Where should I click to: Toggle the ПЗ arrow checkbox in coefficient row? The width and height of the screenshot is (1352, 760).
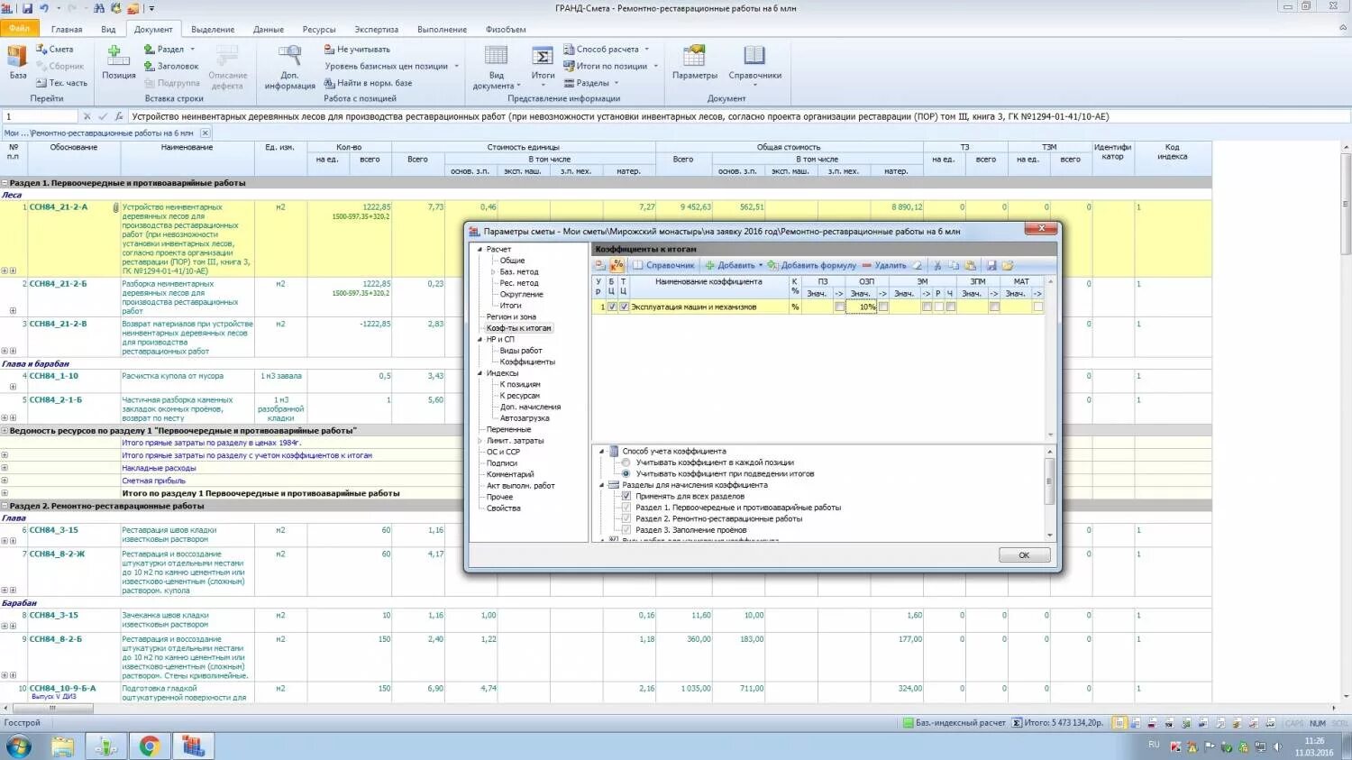(x=839, y=307)
